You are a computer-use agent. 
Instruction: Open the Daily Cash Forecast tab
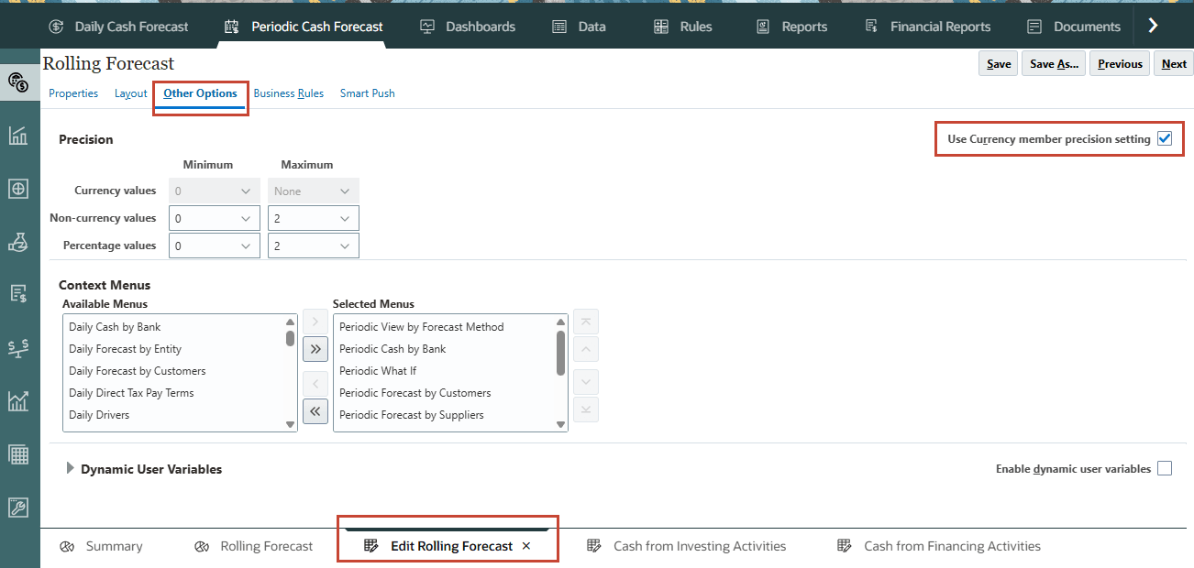tap(118, 27)
